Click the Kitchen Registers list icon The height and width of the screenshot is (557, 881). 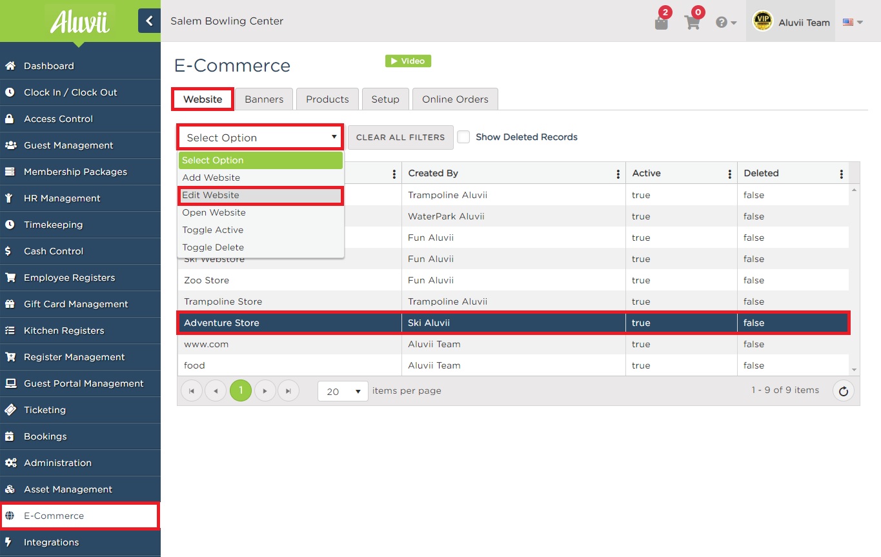(10, 330)
